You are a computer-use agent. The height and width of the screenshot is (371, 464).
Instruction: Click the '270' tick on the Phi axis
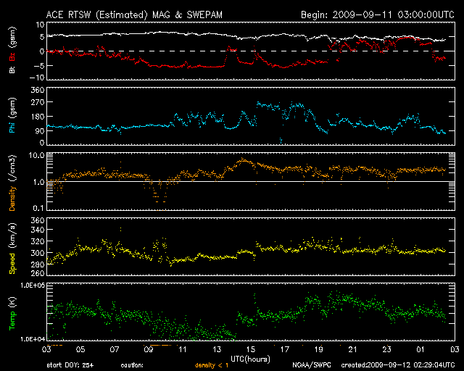click(x=38, y=102)
